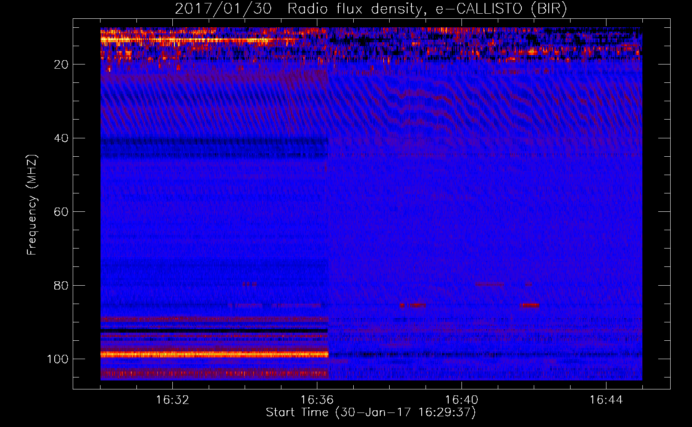Viewport: 692px width, 427px height.
Task: Click the date "2017/01/30" in the title
Action: (223, 9)
